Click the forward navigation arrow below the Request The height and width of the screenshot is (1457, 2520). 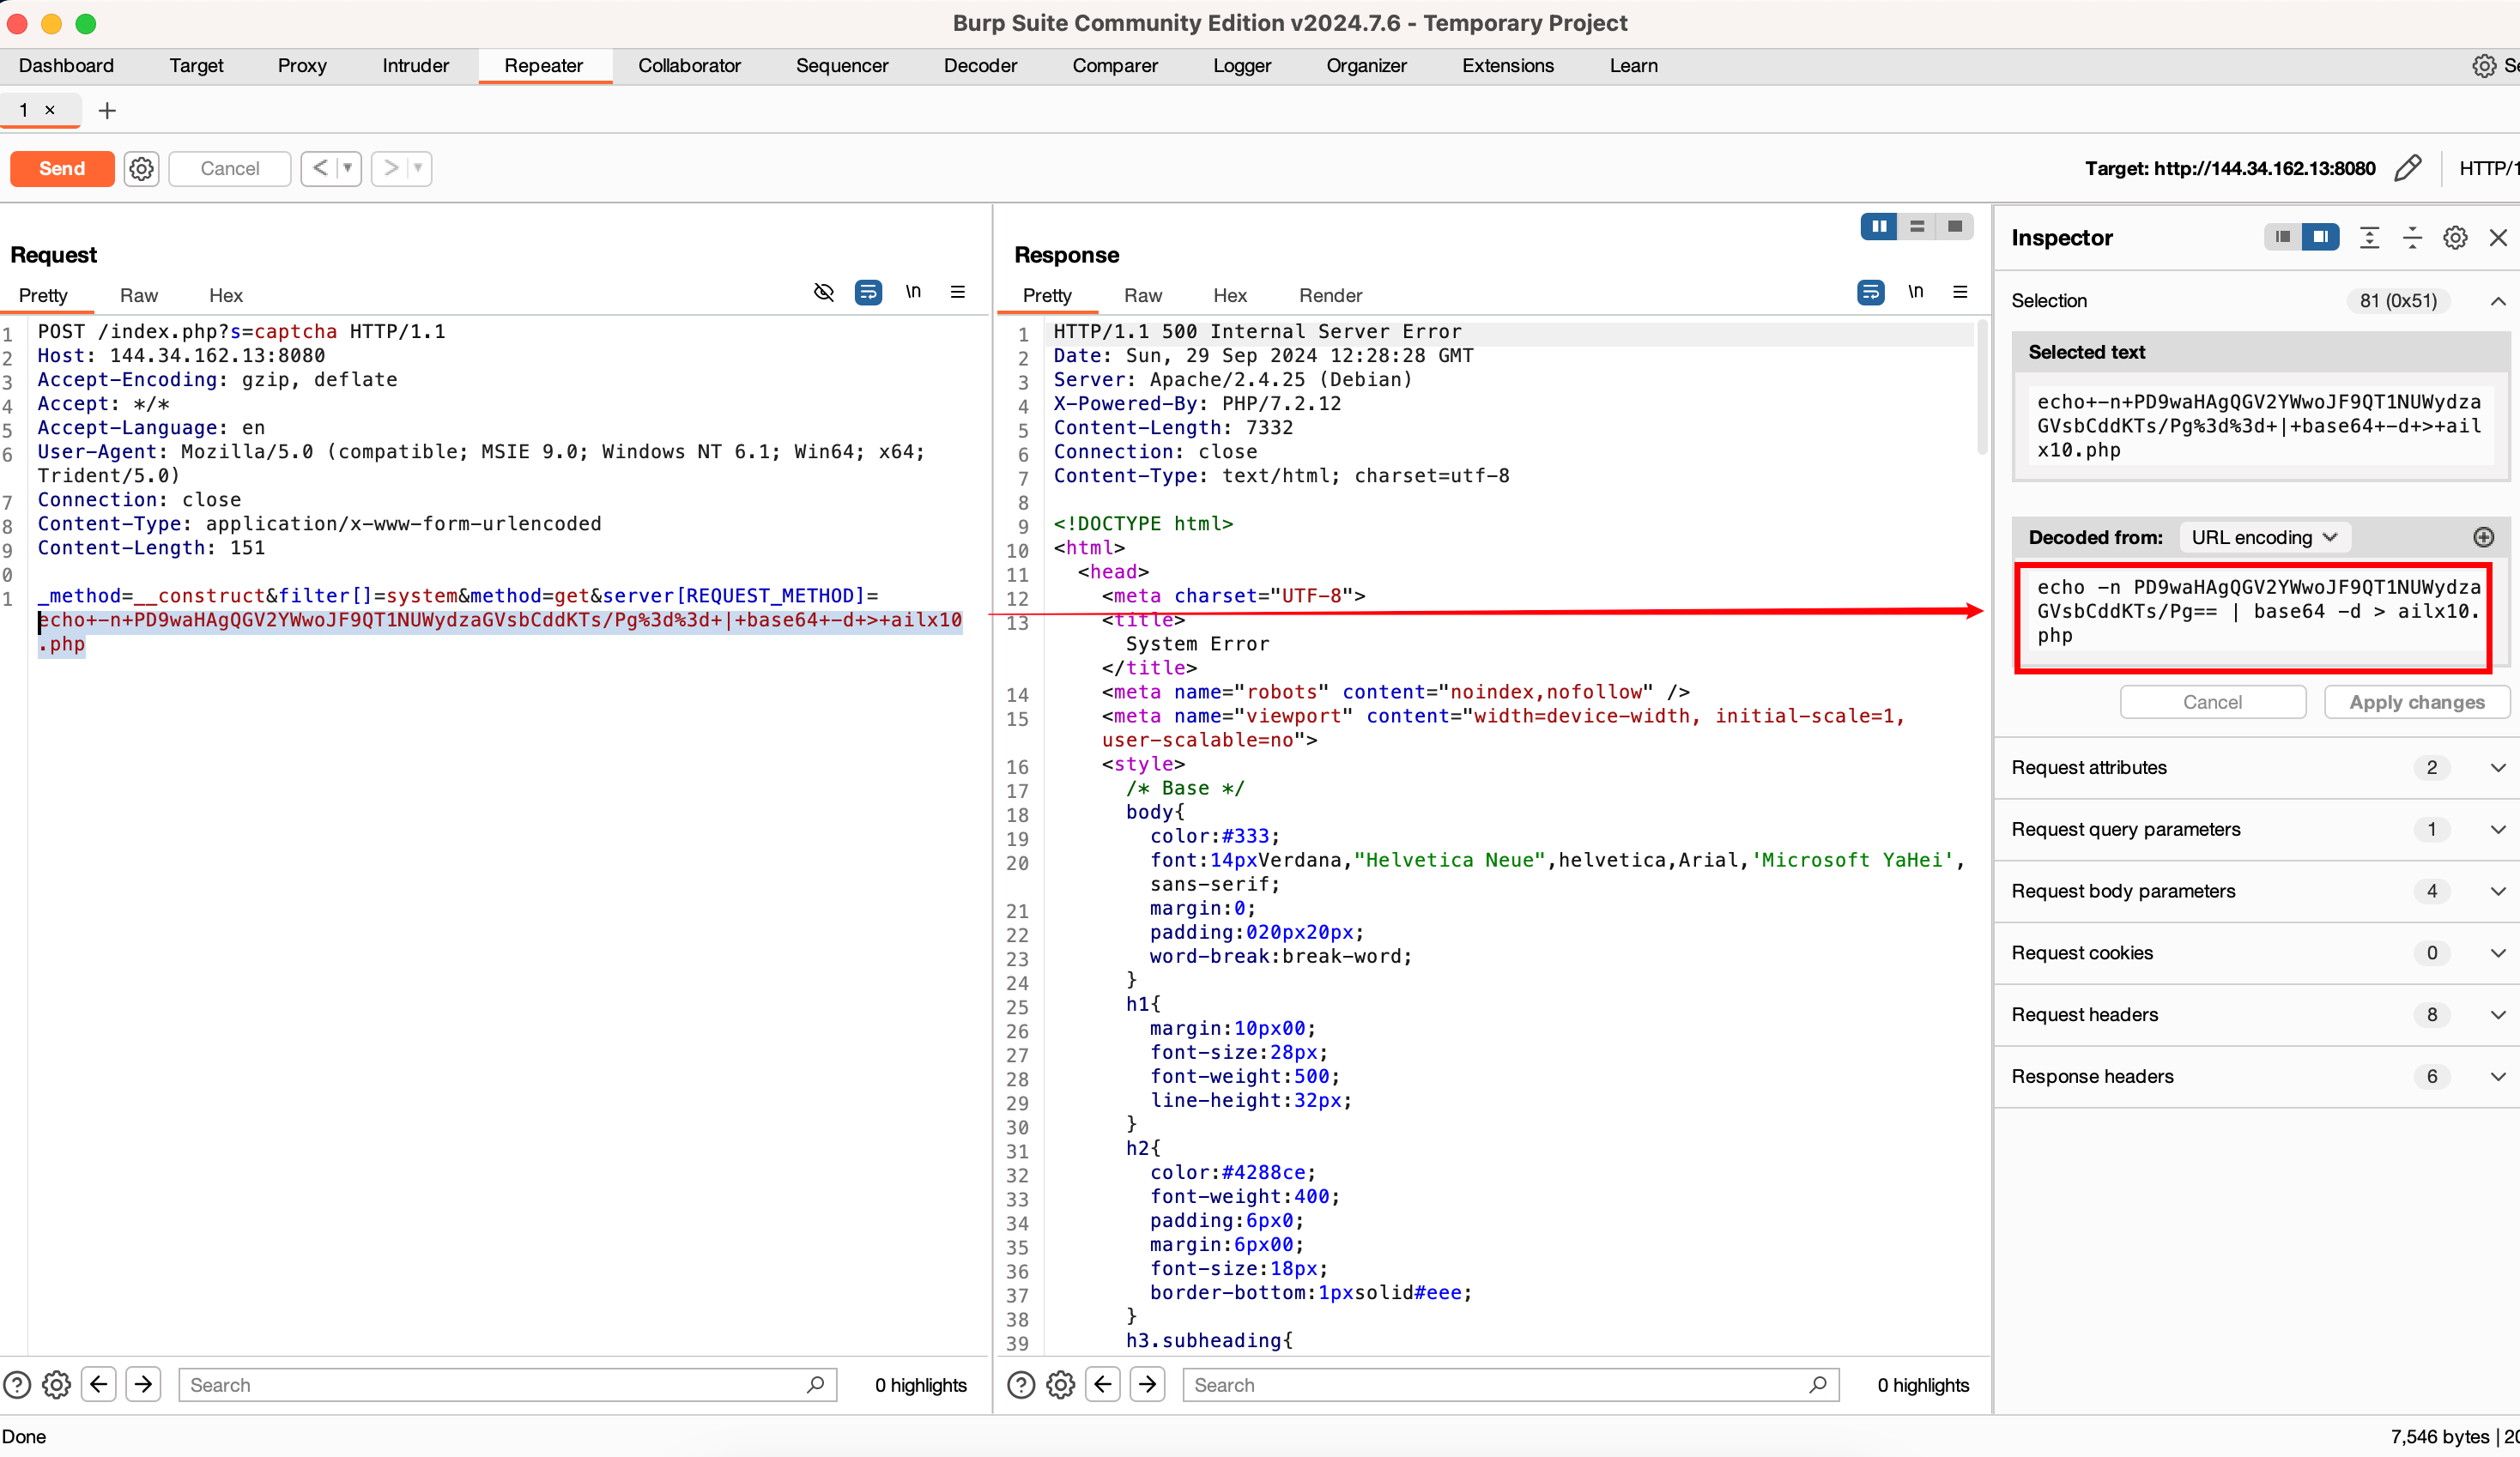point(143,1384)
